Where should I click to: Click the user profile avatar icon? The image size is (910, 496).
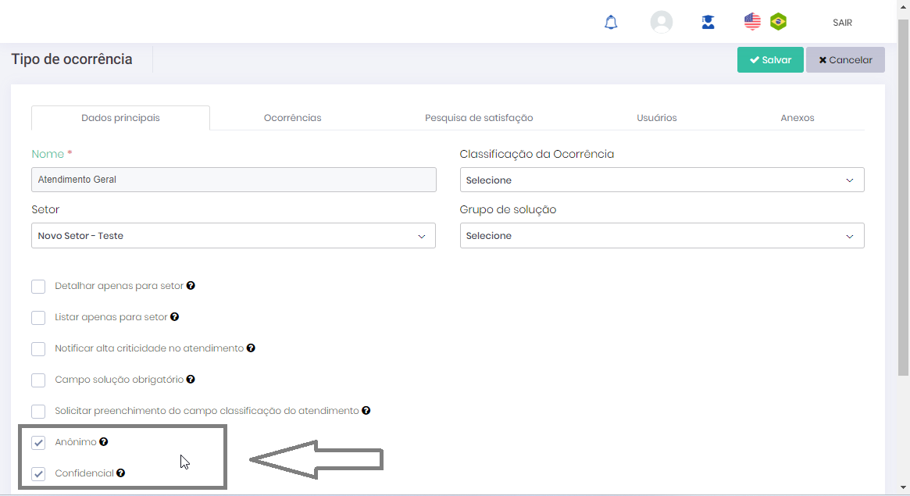point(661,22)
